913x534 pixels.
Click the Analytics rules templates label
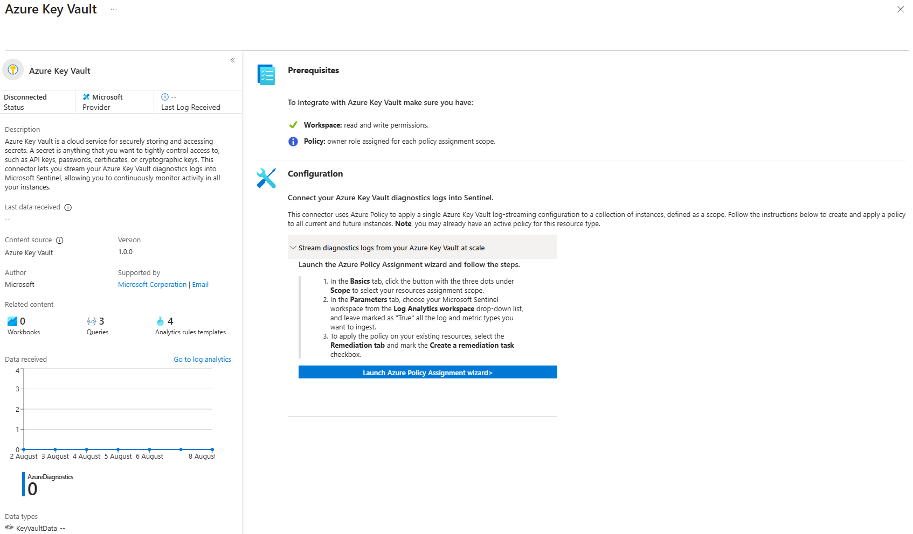(x=191, y=333)
